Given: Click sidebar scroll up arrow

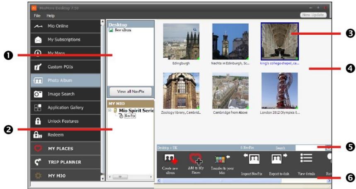Looking at the screenshot, I should pyautogui.click(x=103, y=22).
